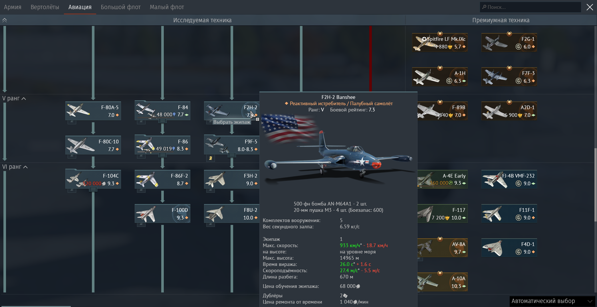Click the small icon below the F-80A-5 card
597x307 pixels.
[x=72, y=122]
